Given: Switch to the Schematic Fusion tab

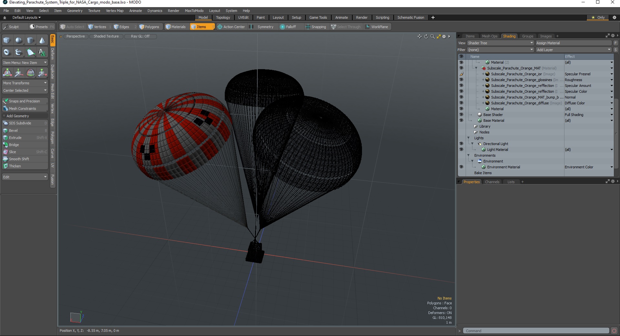Looking at the screenshot, I should (x=411, y=17).
